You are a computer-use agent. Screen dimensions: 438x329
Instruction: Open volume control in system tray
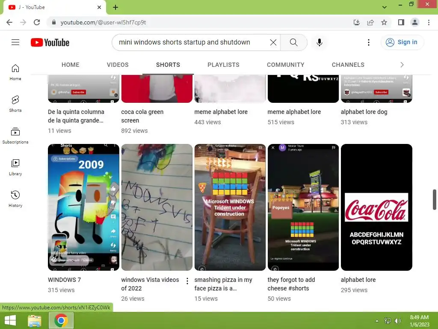pyautogui.click(x=398, y=320)
